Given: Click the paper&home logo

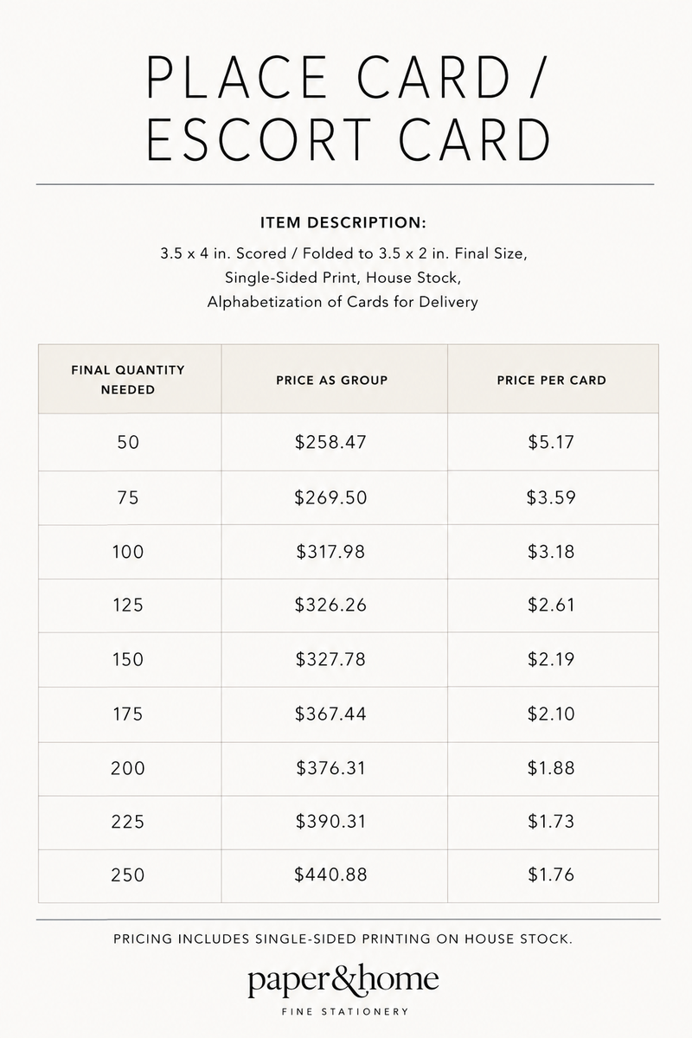Looking at the screenshot, I should [x=343, y=990].
